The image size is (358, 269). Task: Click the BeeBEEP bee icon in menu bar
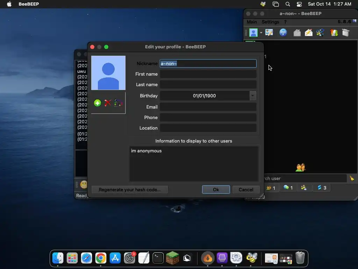click(263, 4)
